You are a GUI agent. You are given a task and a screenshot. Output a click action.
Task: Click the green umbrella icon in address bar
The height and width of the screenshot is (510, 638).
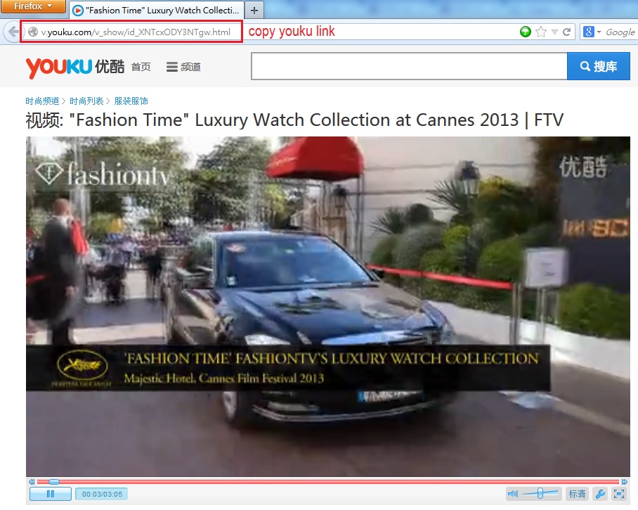(x=525, y=32)
